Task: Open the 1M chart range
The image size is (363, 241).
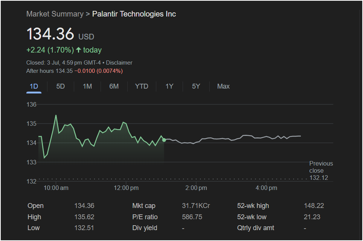Action: point(87,86)
